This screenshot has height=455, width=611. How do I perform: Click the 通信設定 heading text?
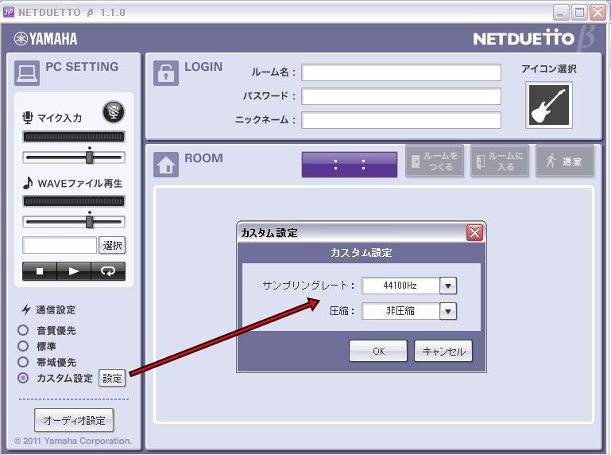click(x=56, y=310)
